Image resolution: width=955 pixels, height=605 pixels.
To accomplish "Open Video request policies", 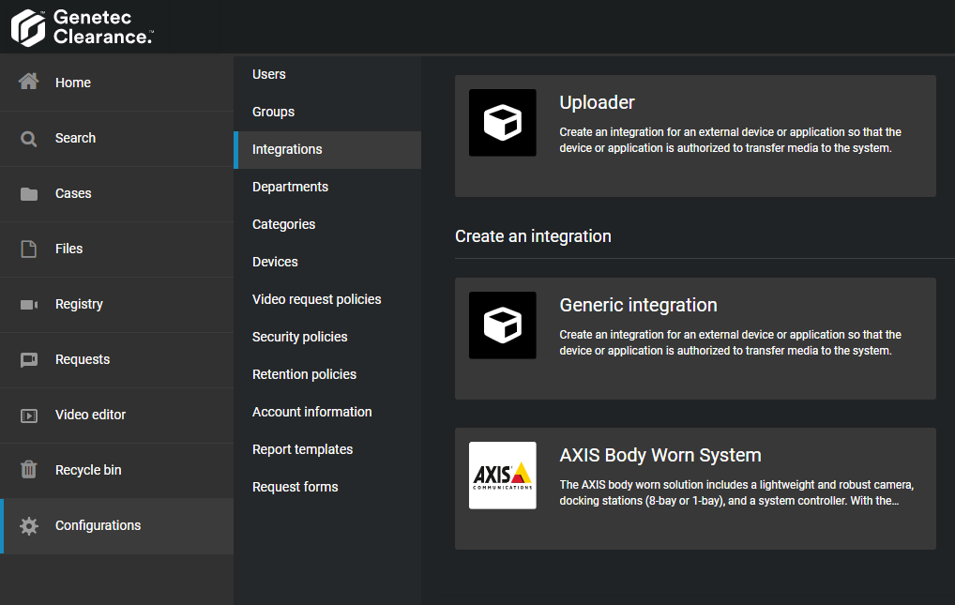I will [x=317, y=299].
